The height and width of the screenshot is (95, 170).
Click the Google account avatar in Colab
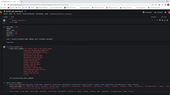169,12
